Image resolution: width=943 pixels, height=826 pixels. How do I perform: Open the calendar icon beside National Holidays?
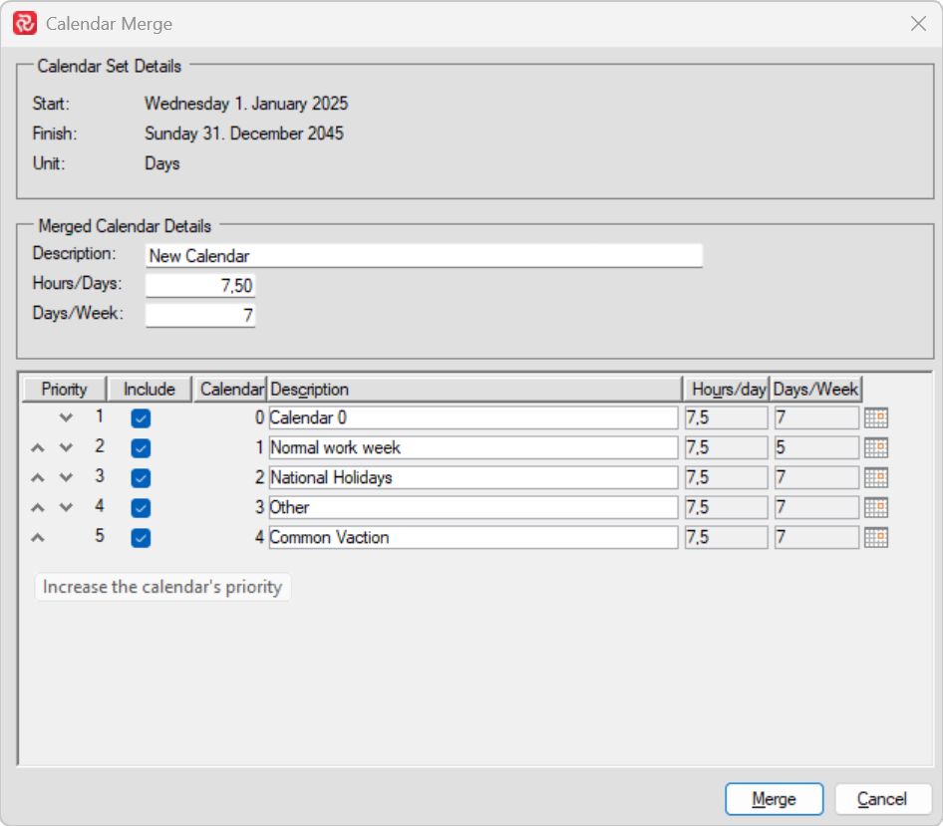(875, 477)
